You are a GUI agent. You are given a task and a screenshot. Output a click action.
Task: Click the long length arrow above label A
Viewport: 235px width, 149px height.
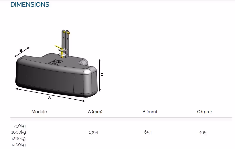(x=50, y=95)
